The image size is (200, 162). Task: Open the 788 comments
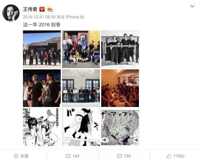click(127, 156)
